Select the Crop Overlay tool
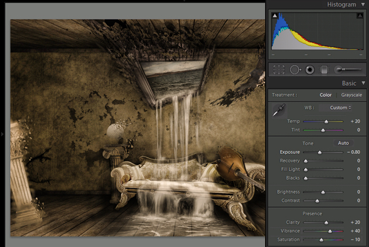The width and height of the screenshot is (369, 247). 279,70
